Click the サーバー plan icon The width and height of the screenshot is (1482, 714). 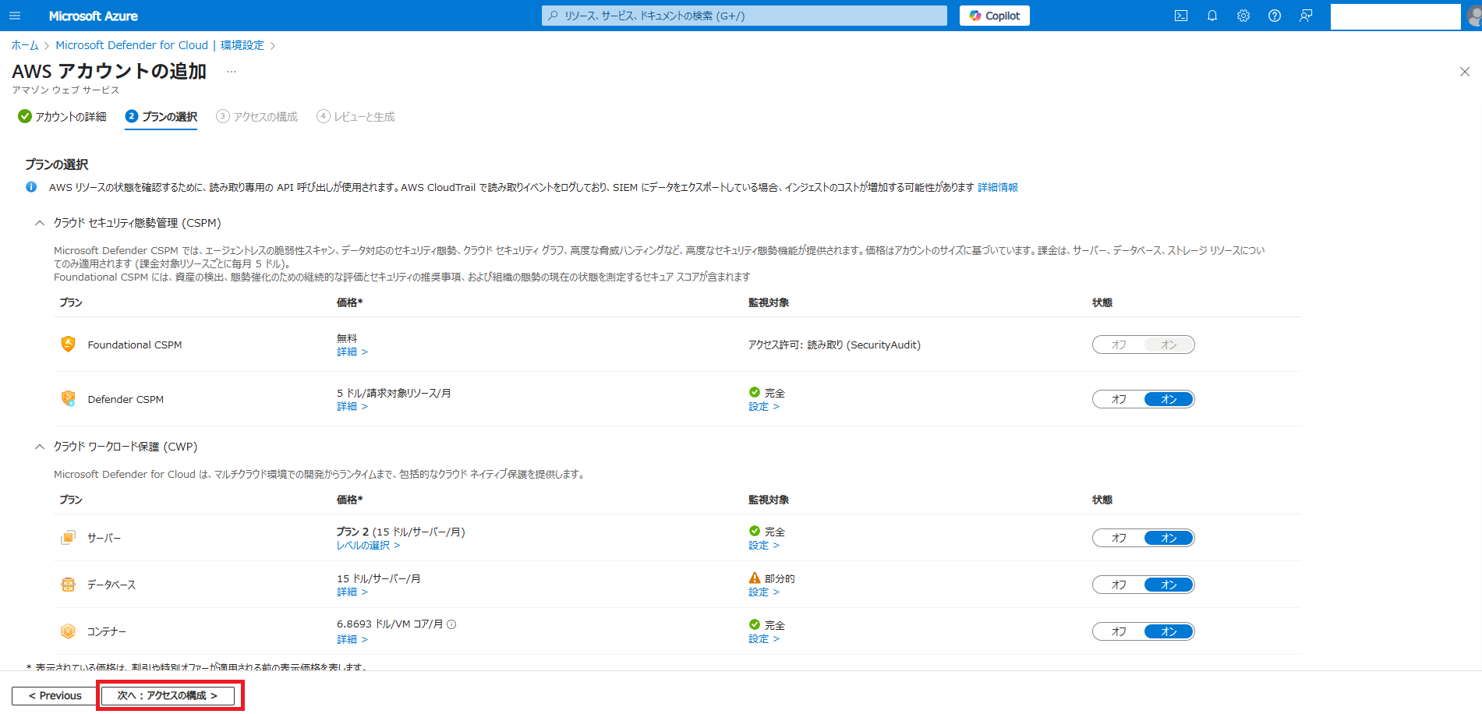(x=69, y=537)
